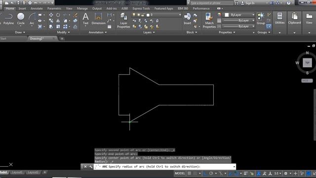The height and width of the screenshot is (178, 316).
Task: Click the print icon in quick access toolbar
Action: tap(30, 3)
